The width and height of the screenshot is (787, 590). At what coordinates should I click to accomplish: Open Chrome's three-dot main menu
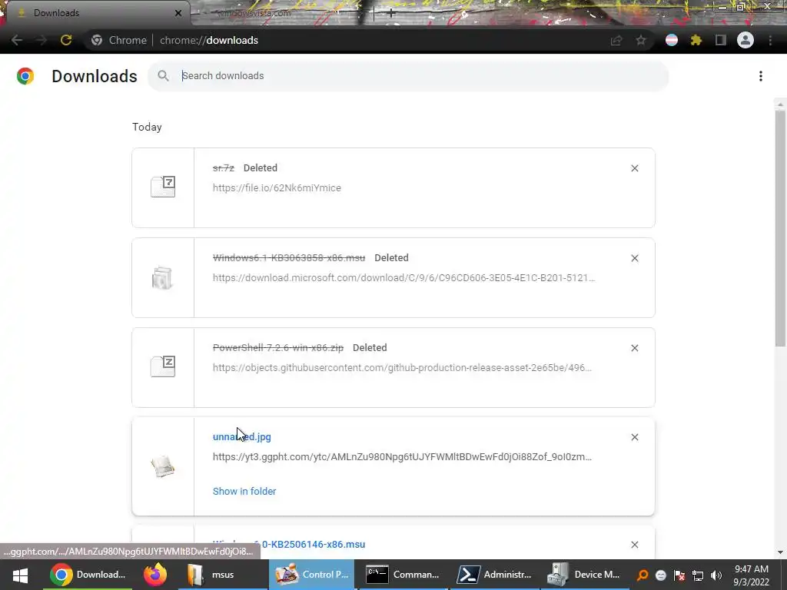point(770,40)
